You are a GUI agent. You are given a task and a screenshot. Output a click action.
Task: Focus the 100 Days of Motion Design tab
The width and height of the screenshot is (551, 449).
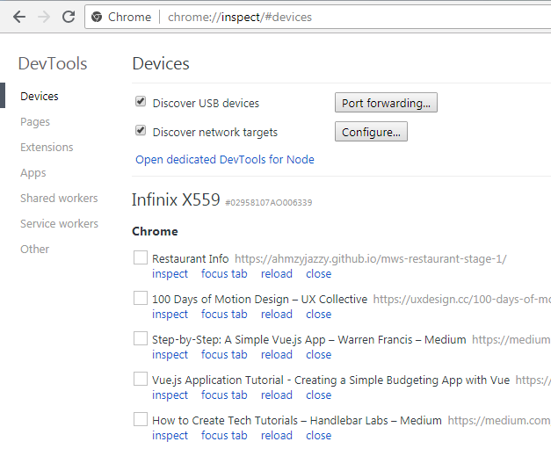tap(224, 314)
